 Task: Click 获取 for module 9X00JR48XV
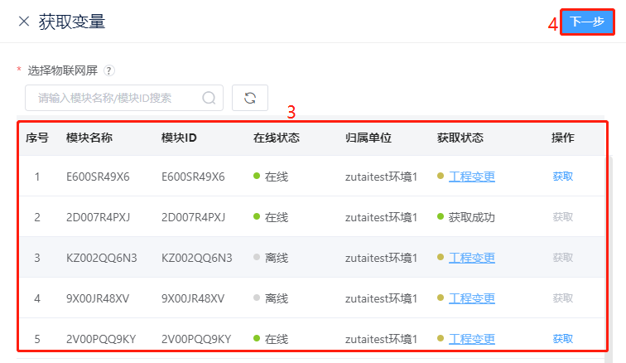(x=562, y=298)
